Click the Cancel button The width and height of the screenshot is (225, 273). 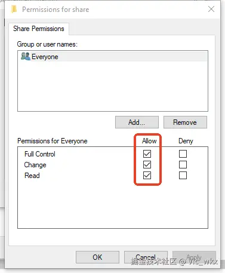pos(146,257)
